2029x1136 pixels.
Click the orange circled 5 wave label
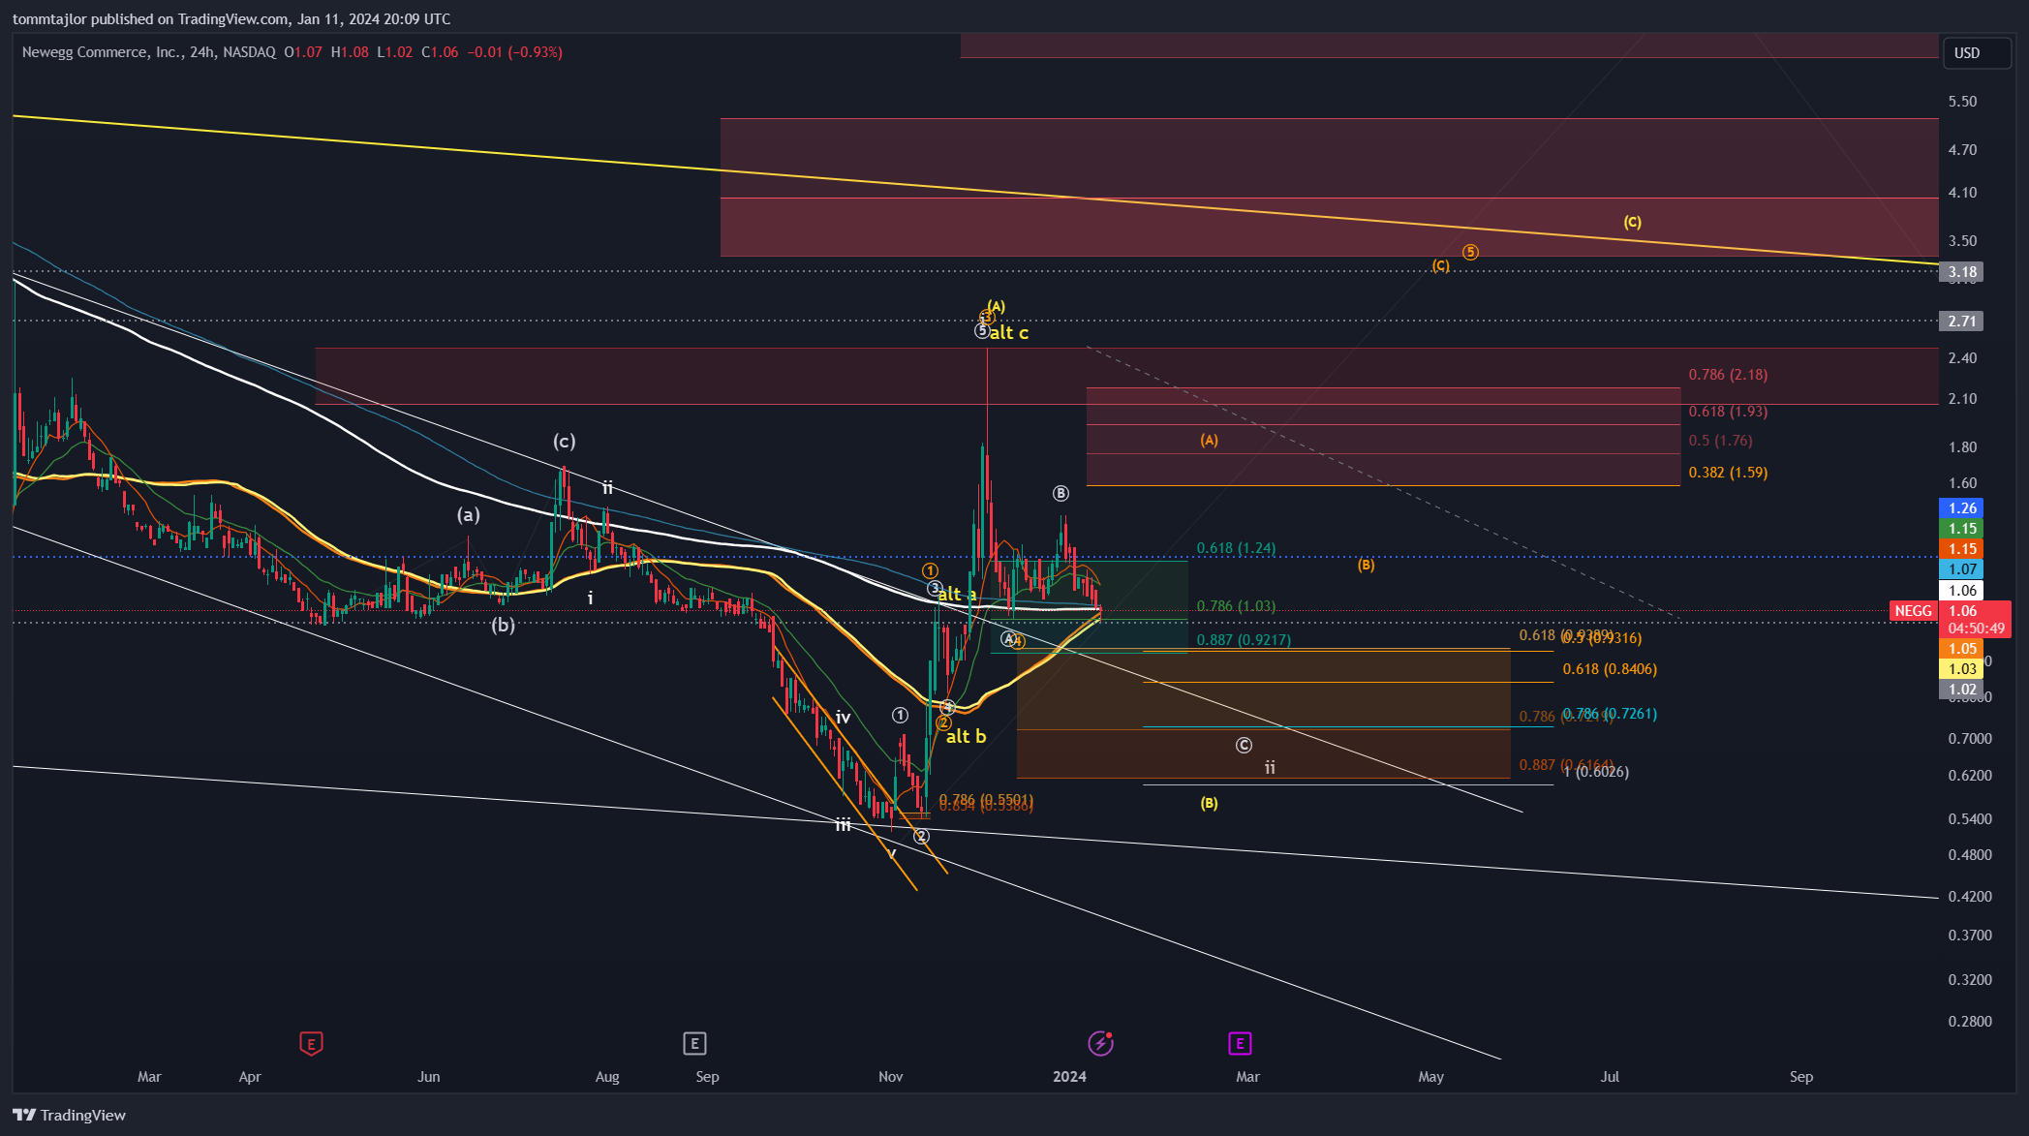1470,253
